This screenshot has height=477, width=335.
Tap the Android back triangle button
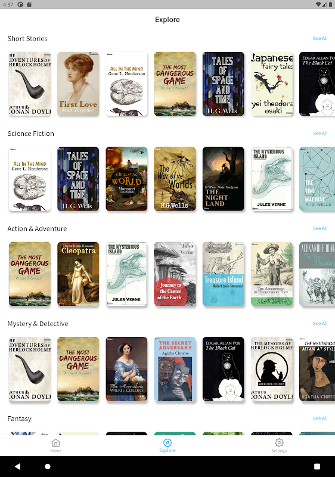(x=18, y=466)
